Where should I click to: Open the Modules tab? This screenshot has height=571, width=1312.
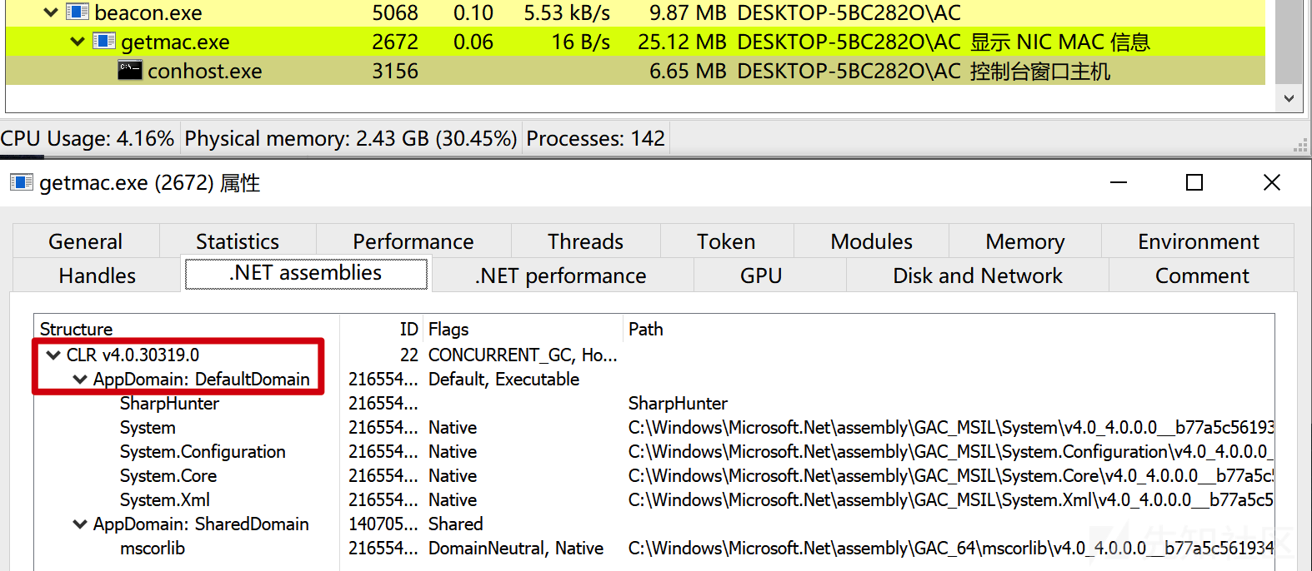[871, 241]
